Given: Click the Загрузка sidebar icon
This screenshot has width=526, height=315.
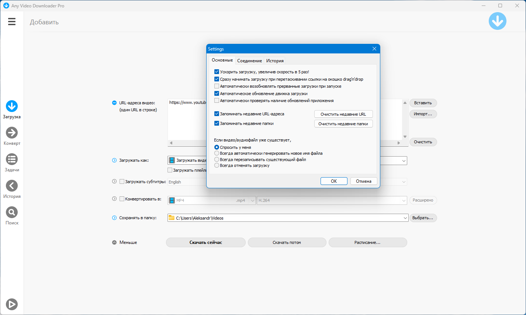Looking at the screenshot, I should 12,106.
